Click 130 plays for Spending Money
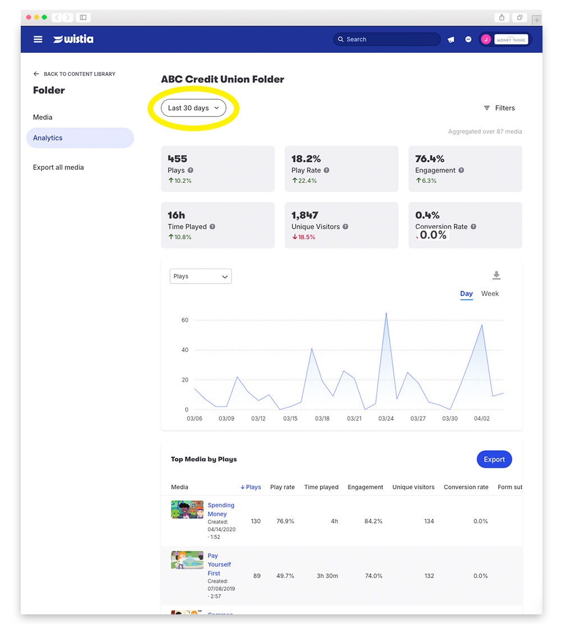 coord(256,521)
